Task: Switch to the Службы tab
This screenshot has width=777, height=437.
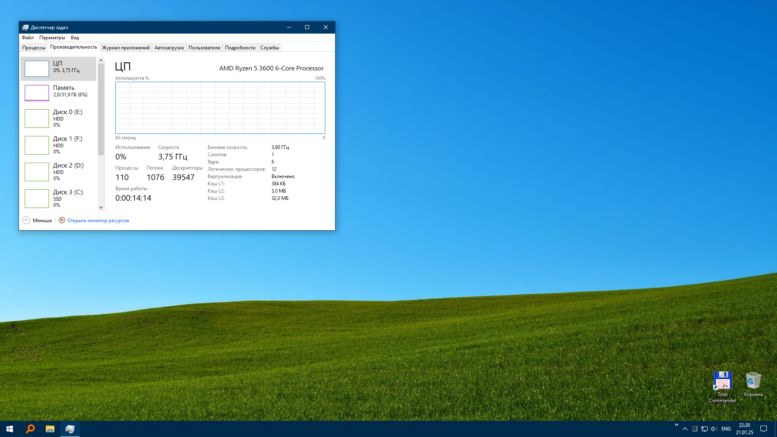Action: coord(270,48)
